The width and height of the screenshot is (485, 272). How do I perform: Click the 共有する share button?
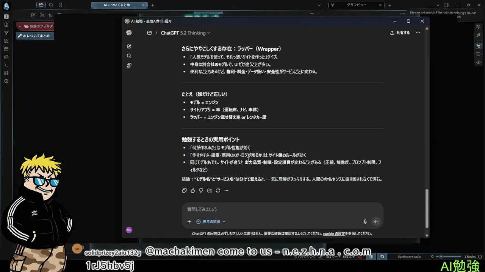(x=400, y=33)
